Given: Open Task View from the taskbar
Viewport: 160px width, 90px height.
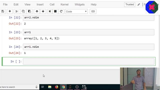Looking at the screenshot, I should (43, 87).
